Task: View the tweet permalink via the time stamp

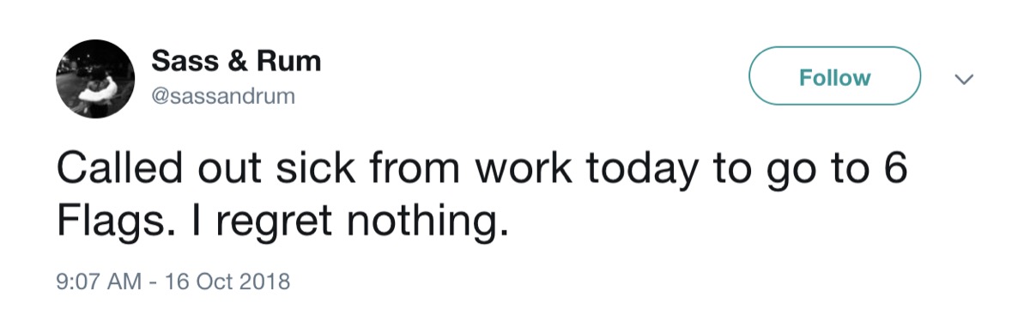Action: [174, 281]
